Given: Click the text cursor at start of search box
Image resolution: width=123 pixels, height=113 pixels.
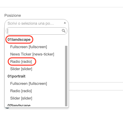Looking at the screenshot, I should (x=8, y=31).
